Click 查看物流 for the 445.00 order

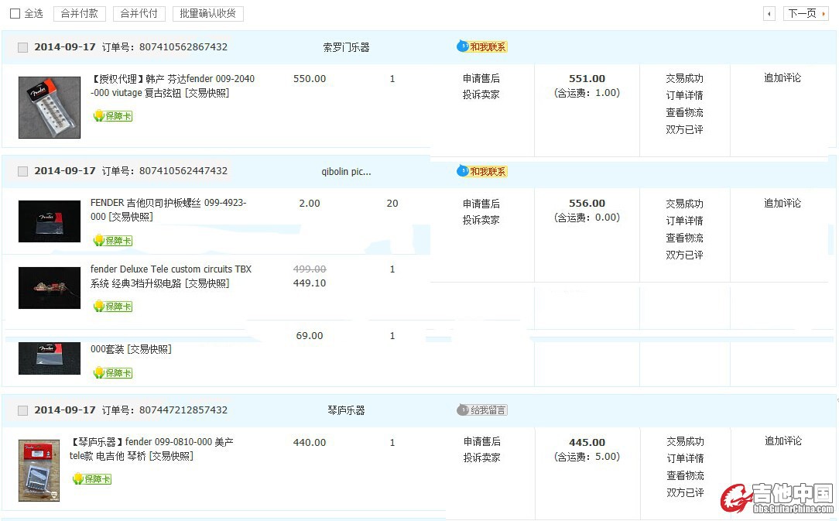coord(685,475)
